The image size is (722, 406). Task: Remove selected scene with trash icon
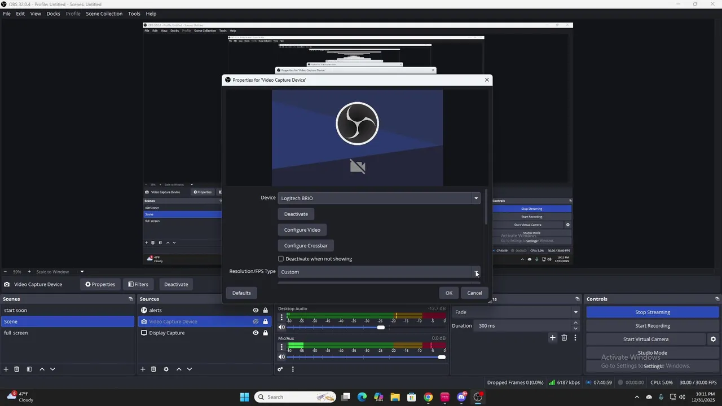click(x=17, y=369)
